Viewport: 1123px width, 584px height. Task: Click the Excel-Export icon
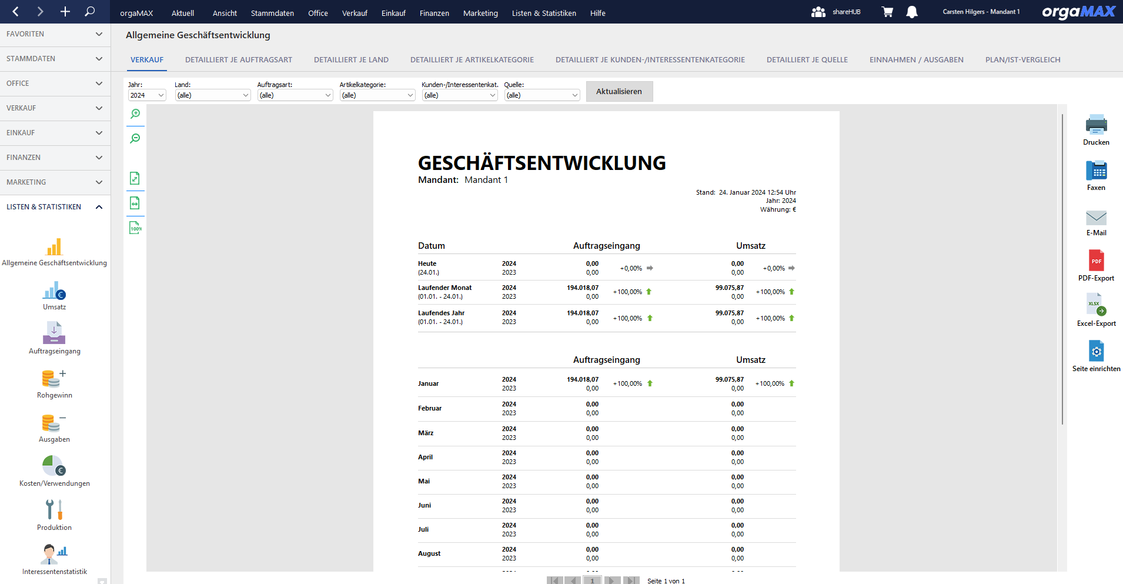(x=1096, y=305)
